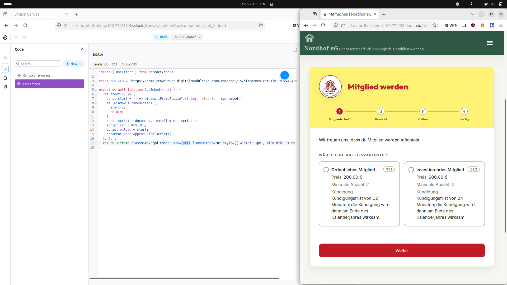Image resolution: width=507 pixels, height=285 pixels.
Task: Open the list all tabs dropdown in Nordhof browser
Action: (x=473, y=14)
